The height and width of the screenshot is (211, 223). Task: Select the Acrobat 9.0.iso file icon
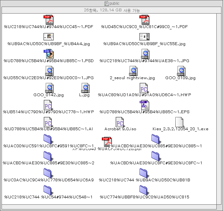point(120,122)
